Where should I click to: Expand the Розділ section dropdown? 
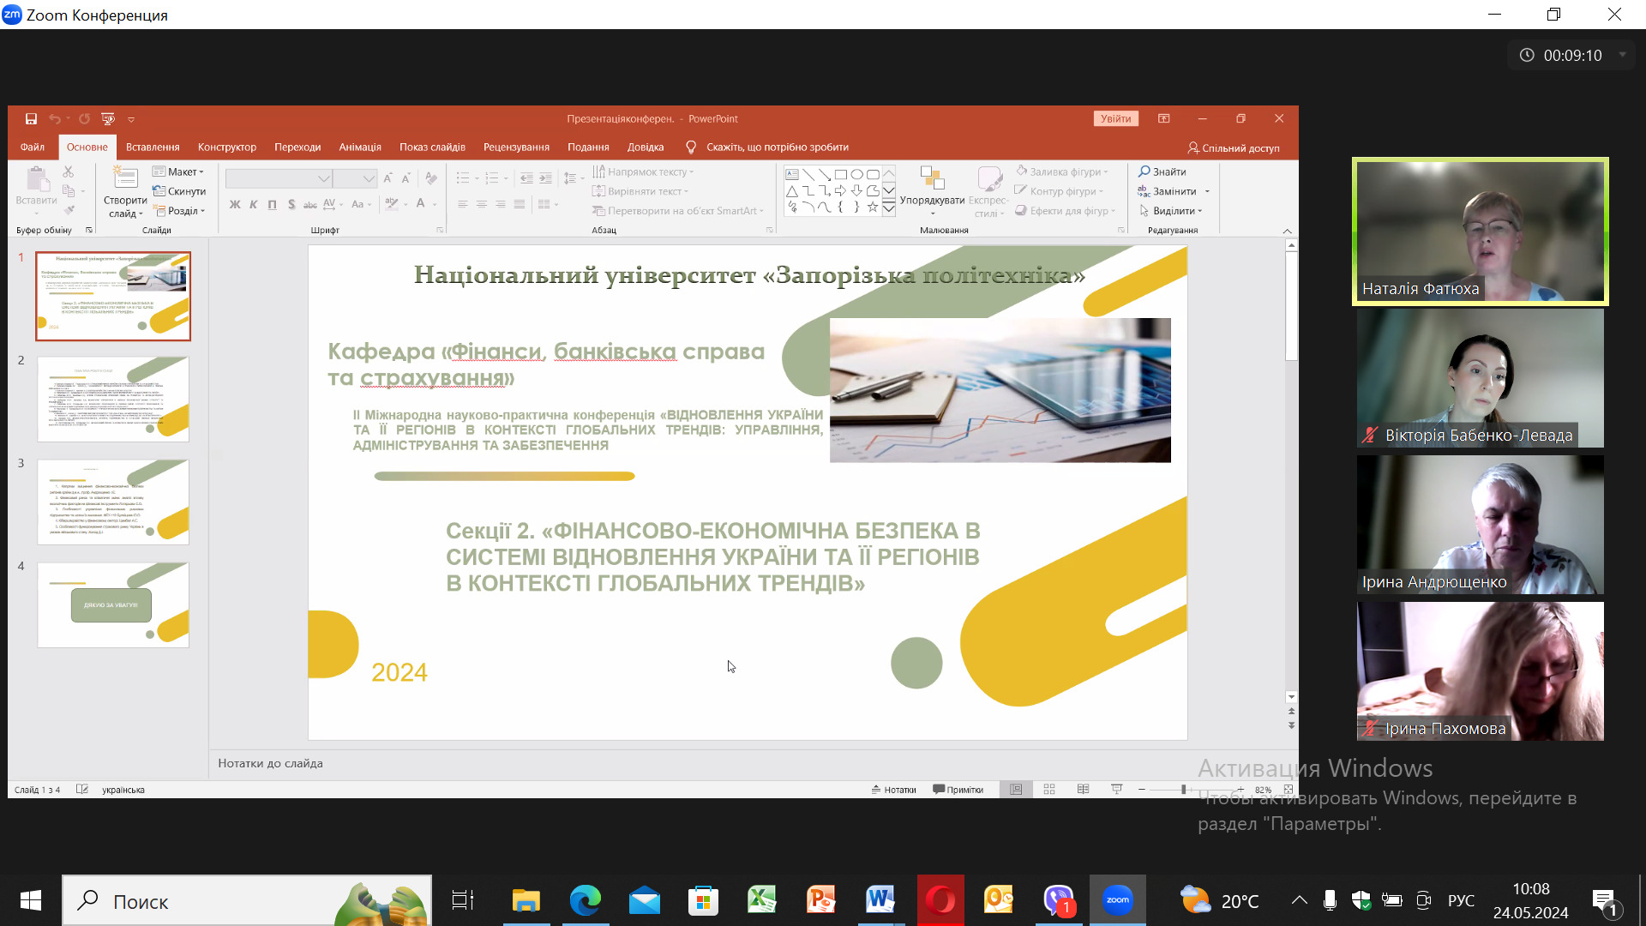tap(181, 211)
